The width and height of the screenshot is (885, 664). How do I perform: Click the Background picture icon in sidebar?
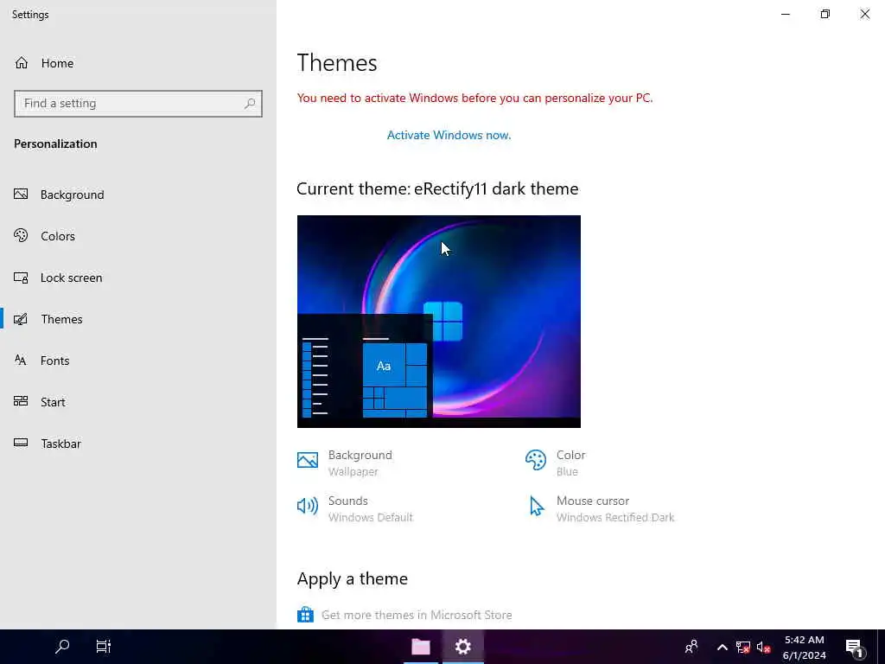click(21, 195)
